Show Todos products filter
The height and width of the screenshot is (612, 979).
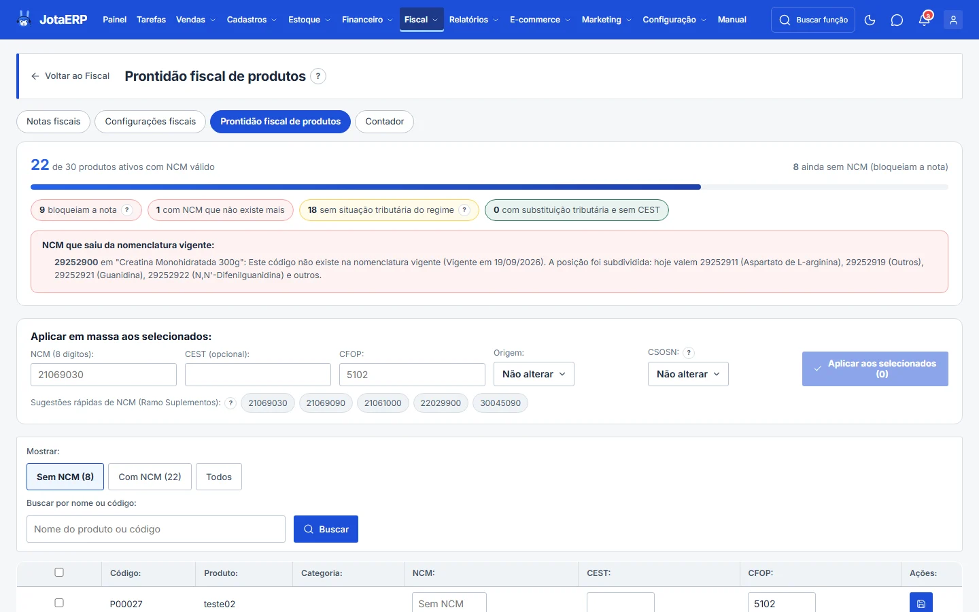point(219,477)
